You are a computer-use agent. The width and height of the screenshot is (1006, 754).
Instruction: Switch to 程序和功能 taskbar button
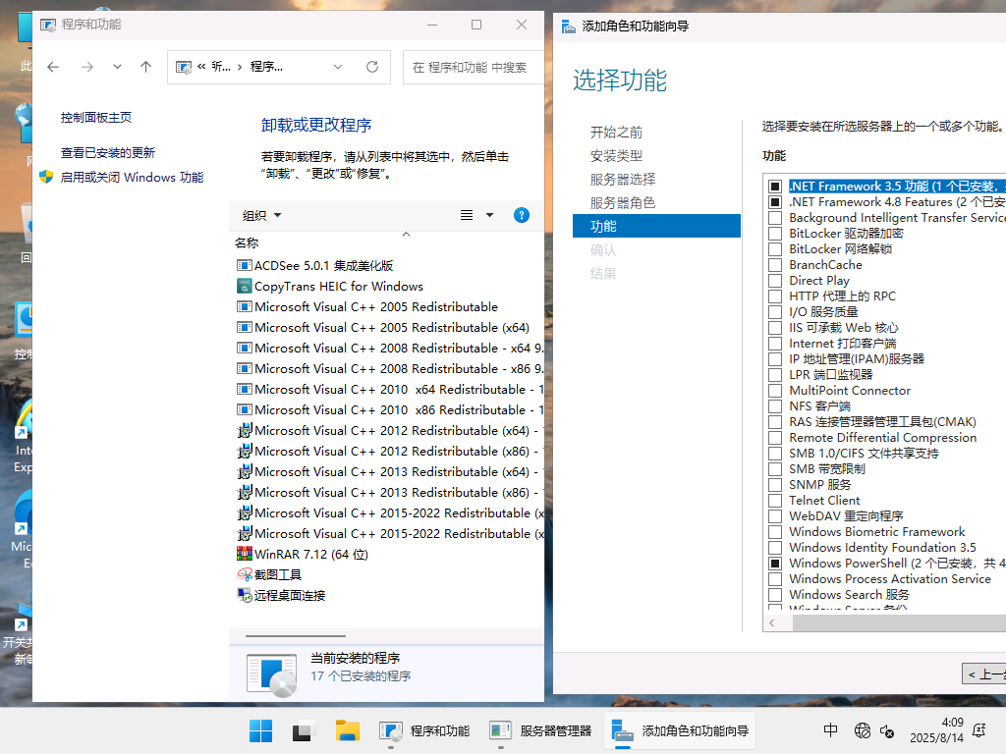click(x=424, y=730)
